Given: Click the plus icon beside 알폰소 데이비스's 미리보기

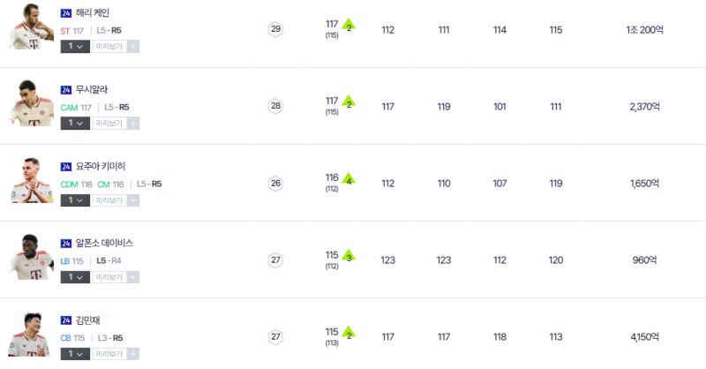Looking at the screenshot, I should [133, 277].
